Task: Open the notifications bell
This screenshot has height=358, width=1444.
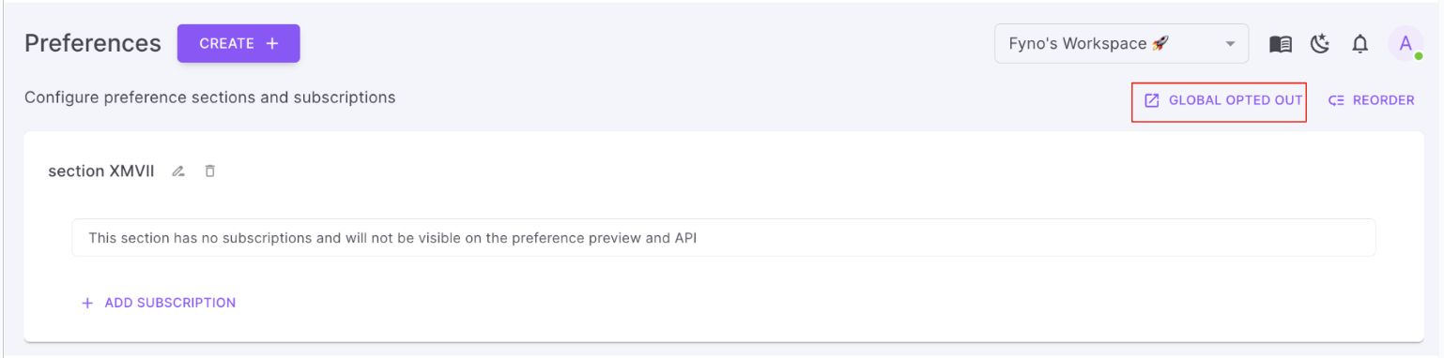Action: [1360, 44]
